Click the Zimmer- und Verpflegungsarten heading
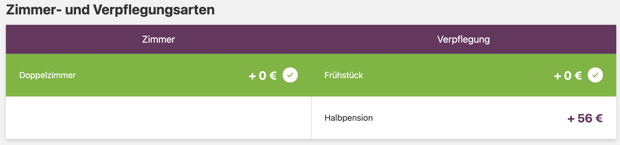 point(110,10)
